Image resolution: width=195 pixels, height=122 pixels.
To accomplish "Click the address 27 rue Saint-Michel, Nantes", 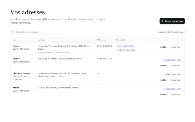I will pyautogui.click(x=58, y=88).
